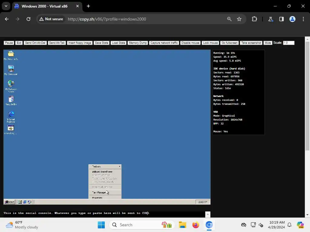Click Memory Dump button

(138, 43)
